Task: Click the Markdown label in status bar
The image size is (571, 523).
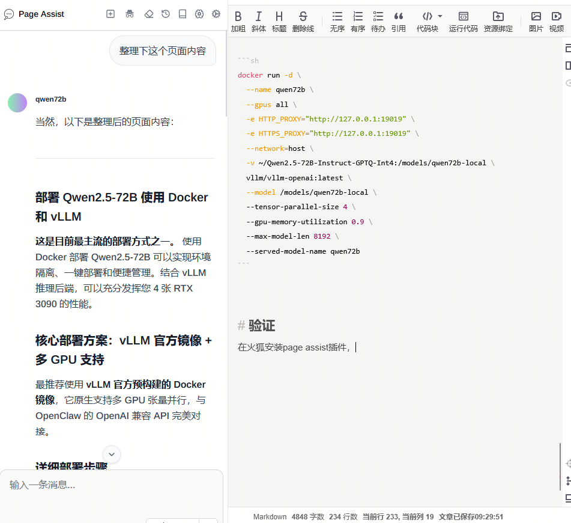Action: pos(270,517)
